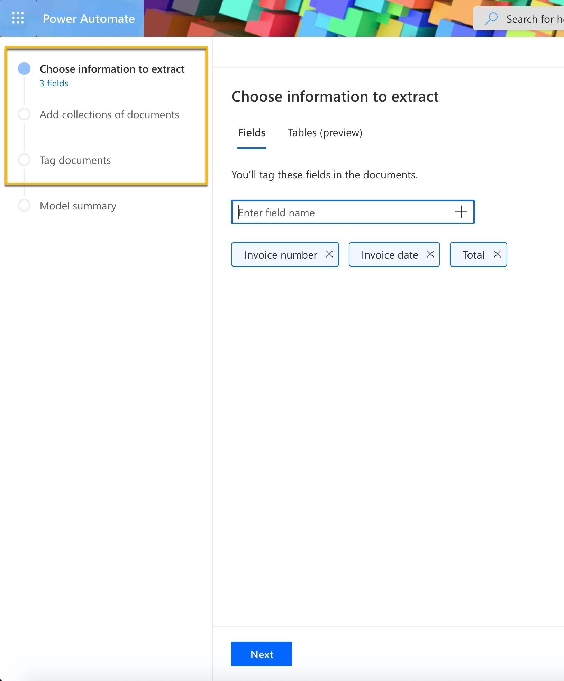Go to Model summary step label
Viewport: 564px width, 681px height.
point(78,206)
